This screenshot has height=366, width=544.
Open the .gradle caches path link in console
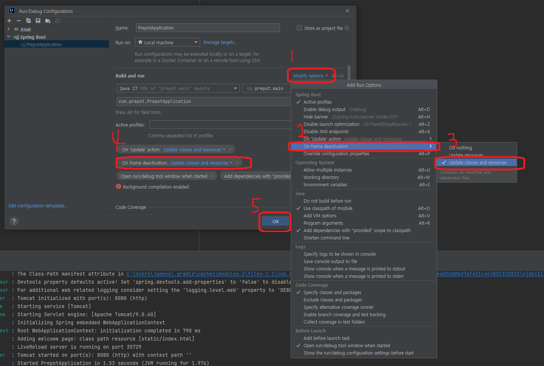[209, 274]
